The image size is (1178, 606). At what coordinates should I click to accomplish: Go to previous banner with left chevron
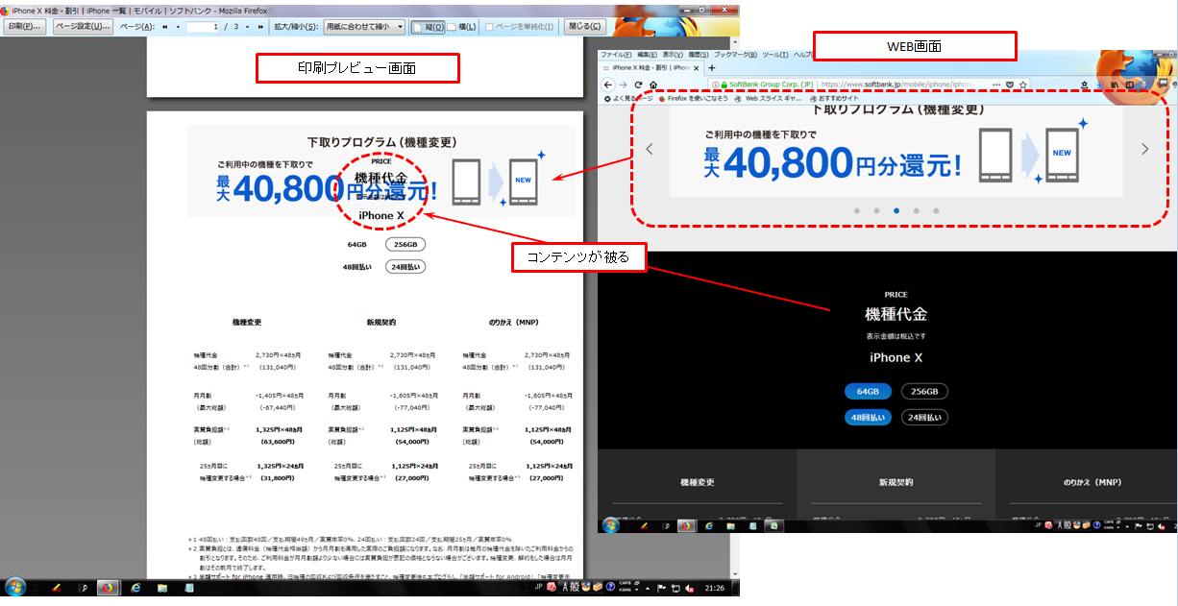point(650,149)
